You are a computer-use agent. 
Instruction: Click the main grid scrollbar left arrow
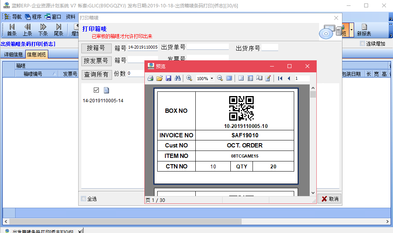[x=6, y=222]
